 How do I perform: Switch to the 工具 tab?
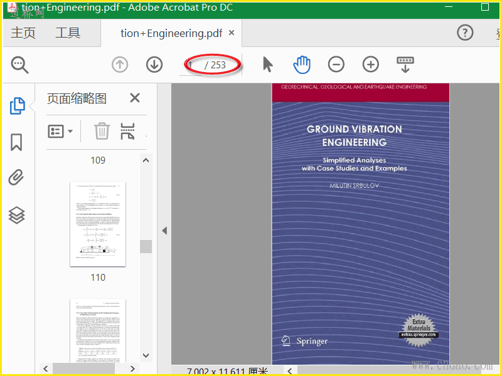(68, 33)
